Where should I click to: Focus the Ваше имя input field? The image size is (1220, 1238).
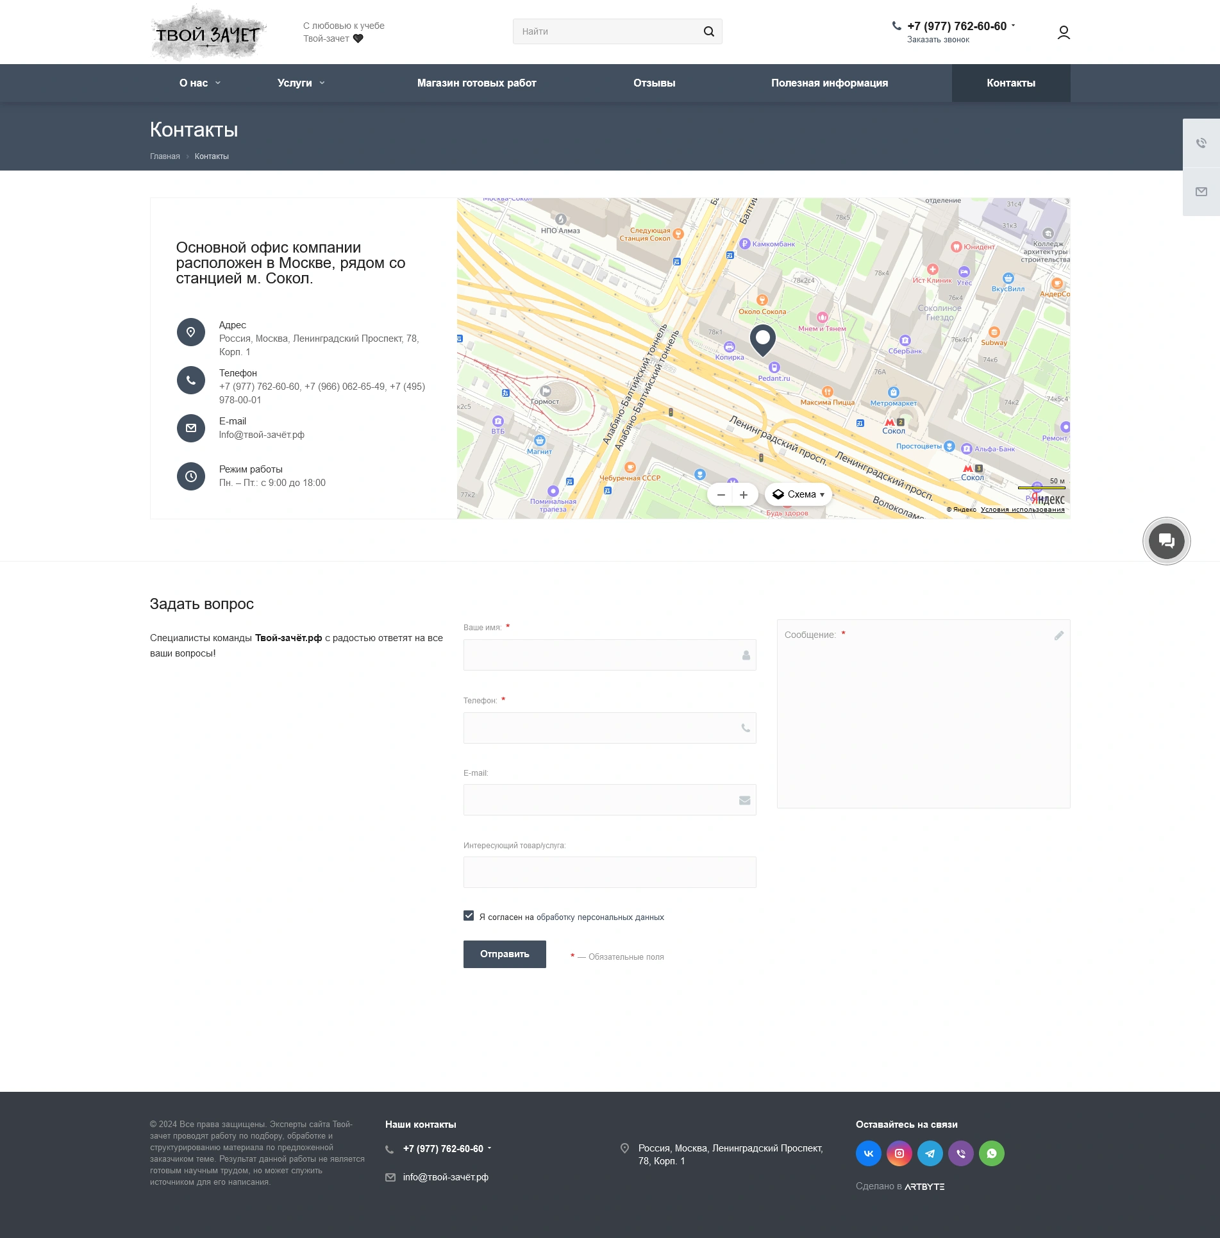coord(610,655)
